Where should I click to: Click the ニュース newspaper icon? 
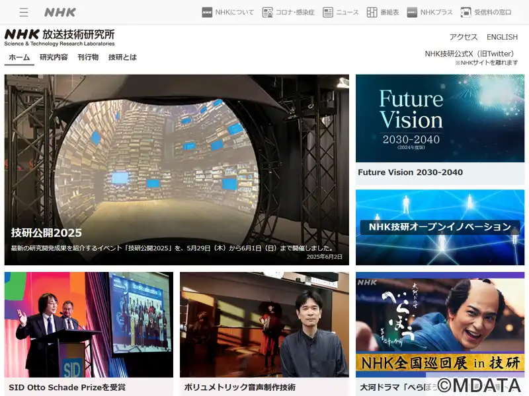click(327, 13)
